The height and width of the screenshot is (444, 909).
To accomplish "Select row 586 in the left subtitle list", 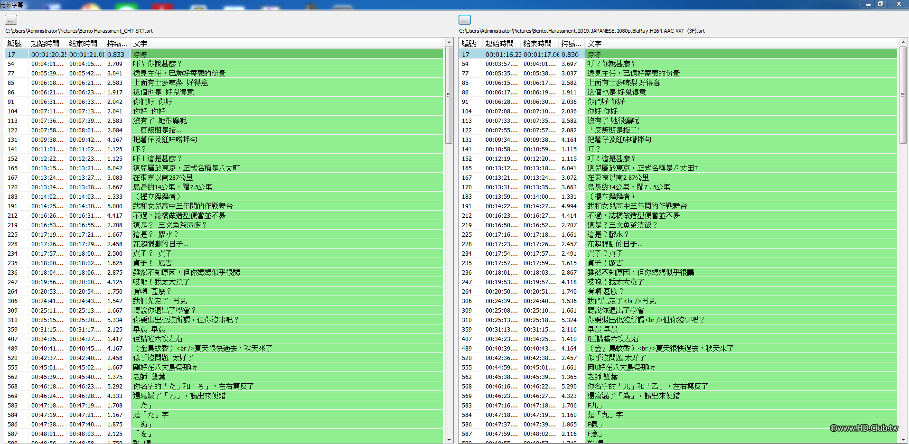I will click(224, 425).
